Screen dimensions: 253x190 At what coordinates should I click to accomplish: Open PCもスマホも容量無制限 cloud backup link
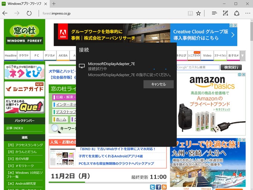coord(116,163)
